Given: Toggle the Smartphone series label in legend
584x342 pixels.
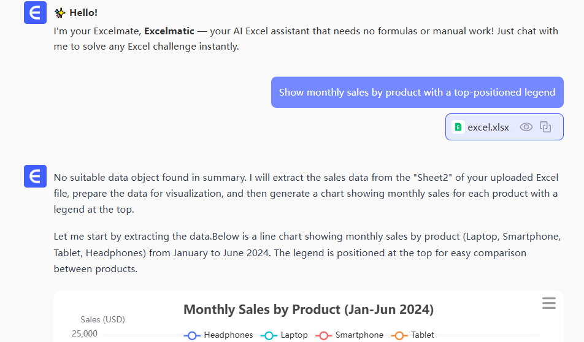Looking at the screenshot, I should click(x=359, y=335).
